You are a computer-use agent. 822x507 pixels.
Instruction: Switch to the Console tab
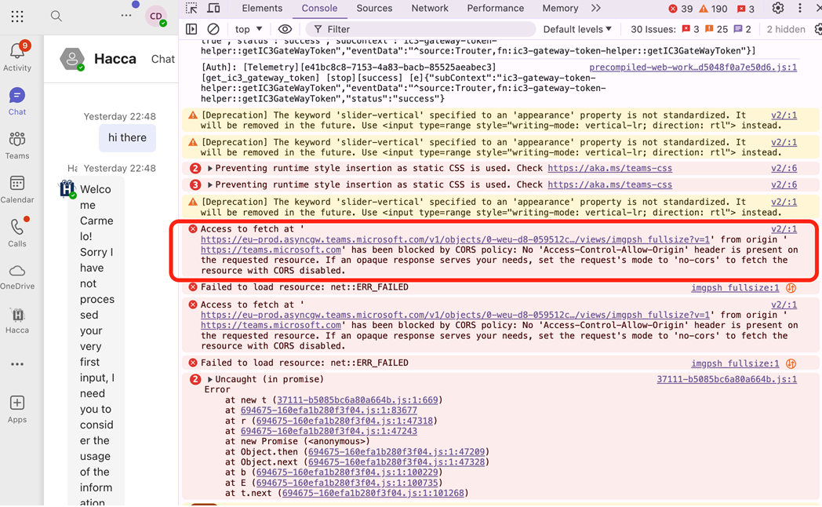[x=319, y=9]
